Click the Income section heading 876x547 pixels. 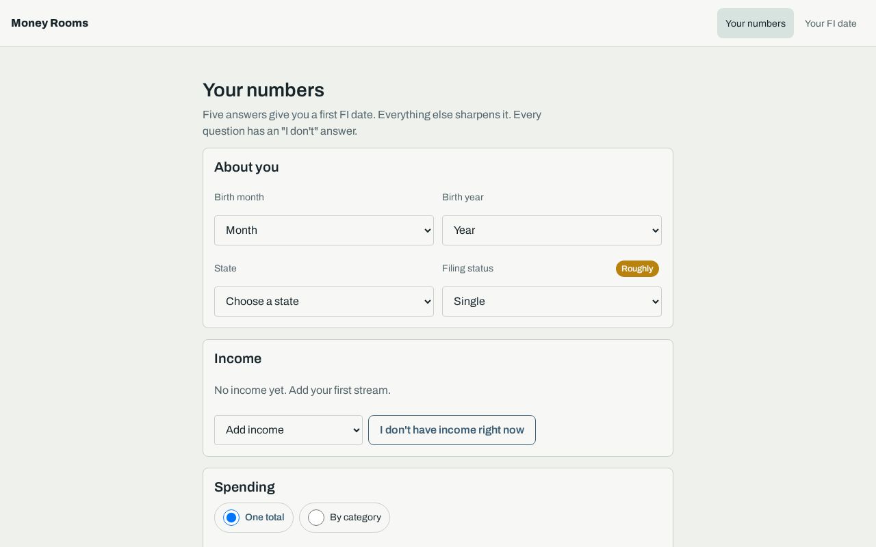tap(237, 359)
